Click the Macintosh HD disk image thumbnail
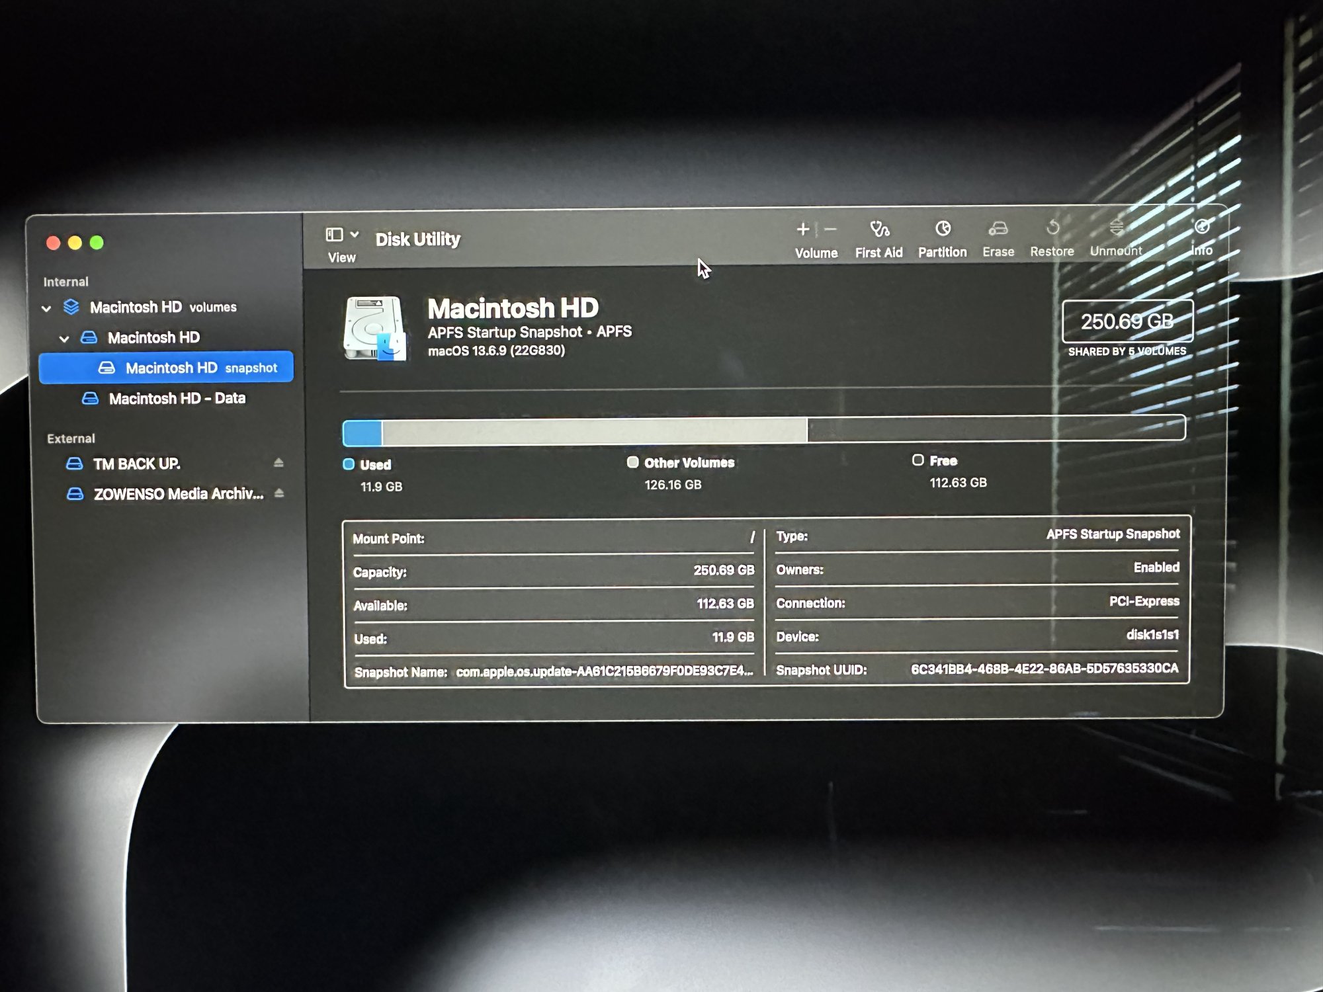This screenshot has height=992, width=1323. click(374, 328)
